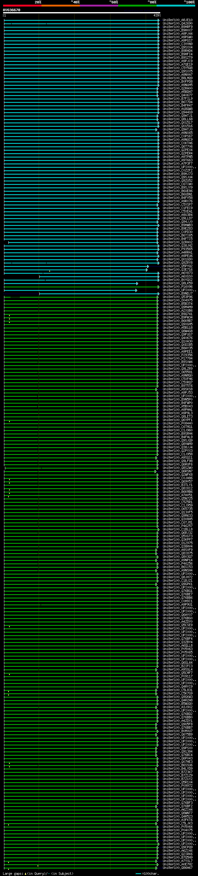The width and height of the screenshot is (198, 876).
Task: Click the UniRef100_Q9SXX4 label
Action: pyautogui.click(x=178, y=47)
